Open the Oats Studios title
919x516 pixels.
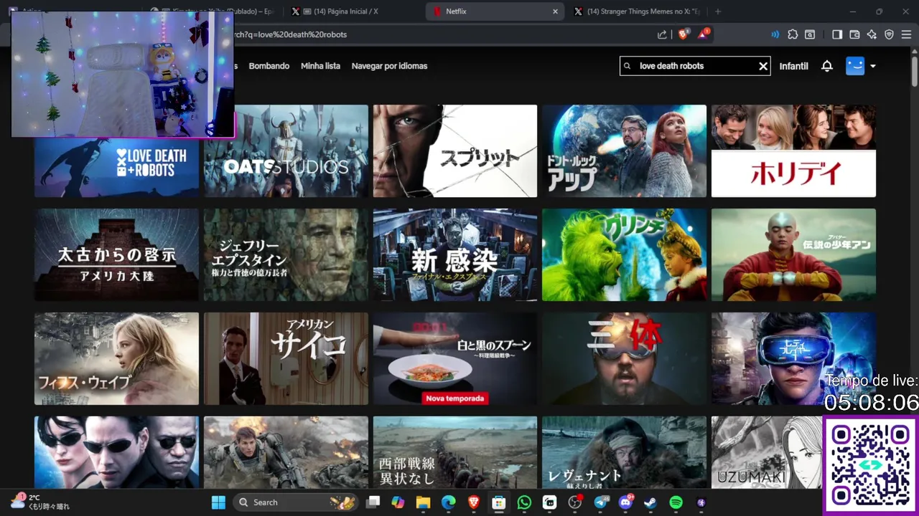pos(286,151)
